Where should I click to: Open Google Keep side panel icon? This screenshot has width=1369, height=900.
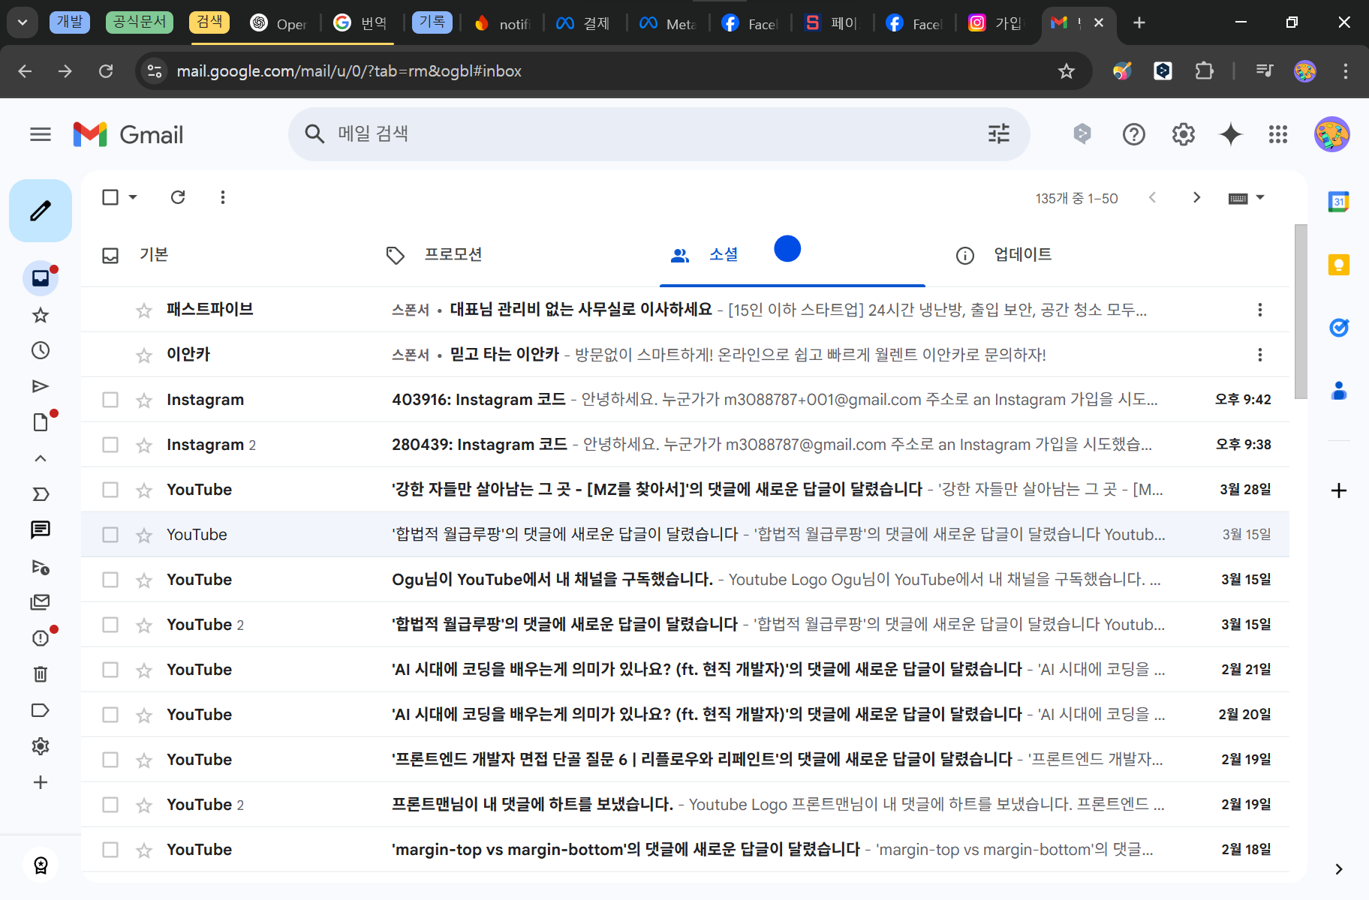coord(1339,265)
